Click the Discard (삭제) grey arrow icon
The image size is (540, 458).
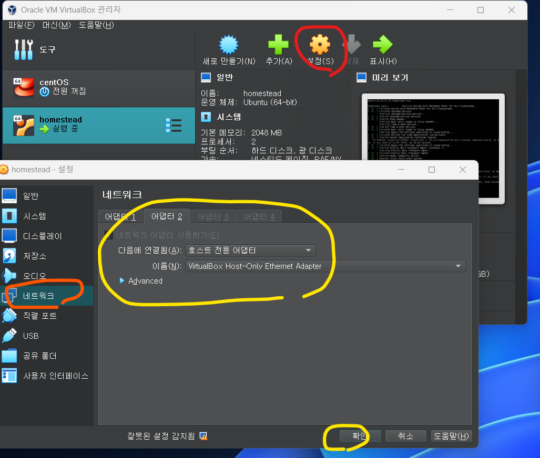point(352,45)
